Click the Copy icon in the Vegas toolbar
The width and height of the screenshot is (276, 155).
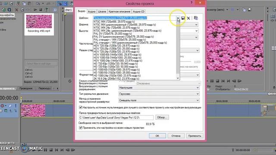point(24,3)
